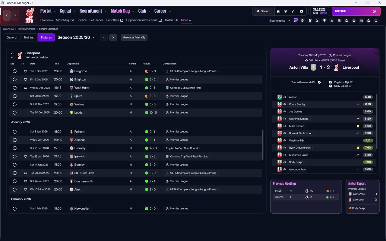This screenshot has height=241, width=386.
Task: Open the trophy bookmark shortcut
Action: click(x=324, y=21)
